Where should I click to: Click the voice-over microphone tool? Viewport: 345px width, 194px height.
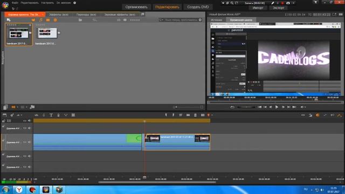pos(58,115)
